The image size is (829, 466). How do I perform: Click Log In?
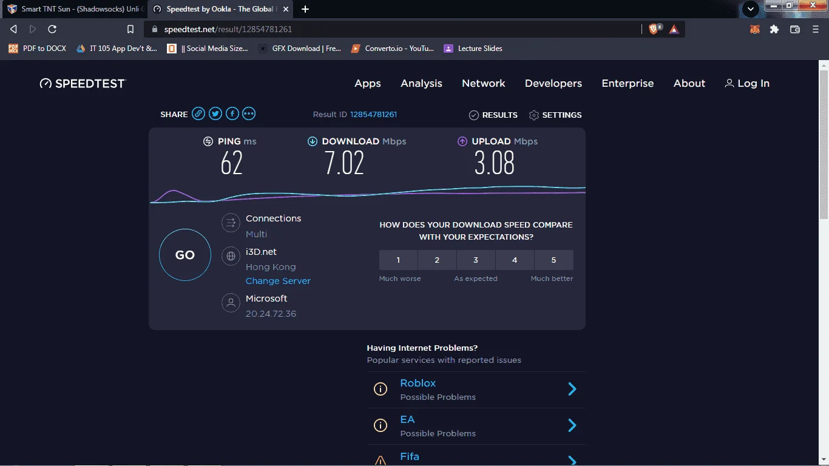point(747,84)
